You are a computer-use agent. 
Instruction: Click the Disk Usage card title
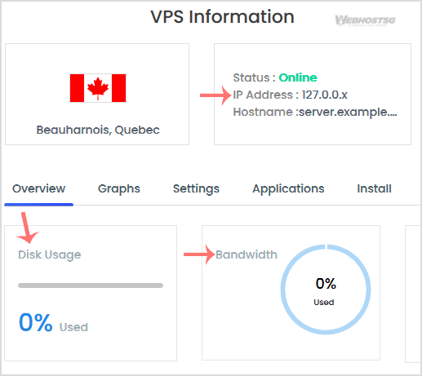point(50,255)
